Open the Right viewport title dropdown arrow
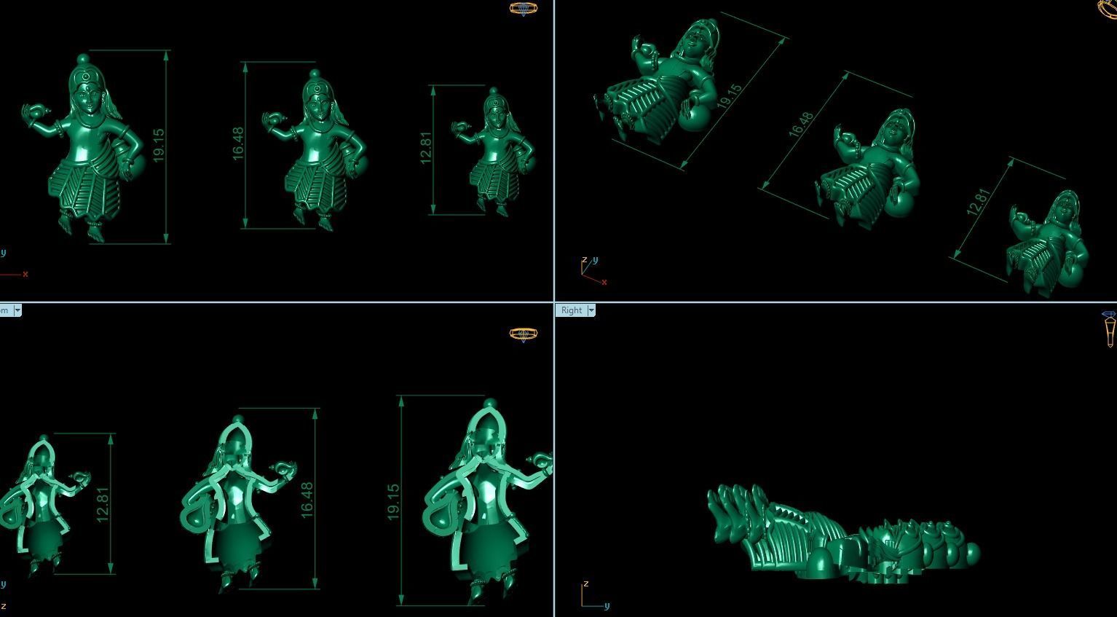This screenshot has width=1117, height=617. pyautogui.click(x=591, y=310)
